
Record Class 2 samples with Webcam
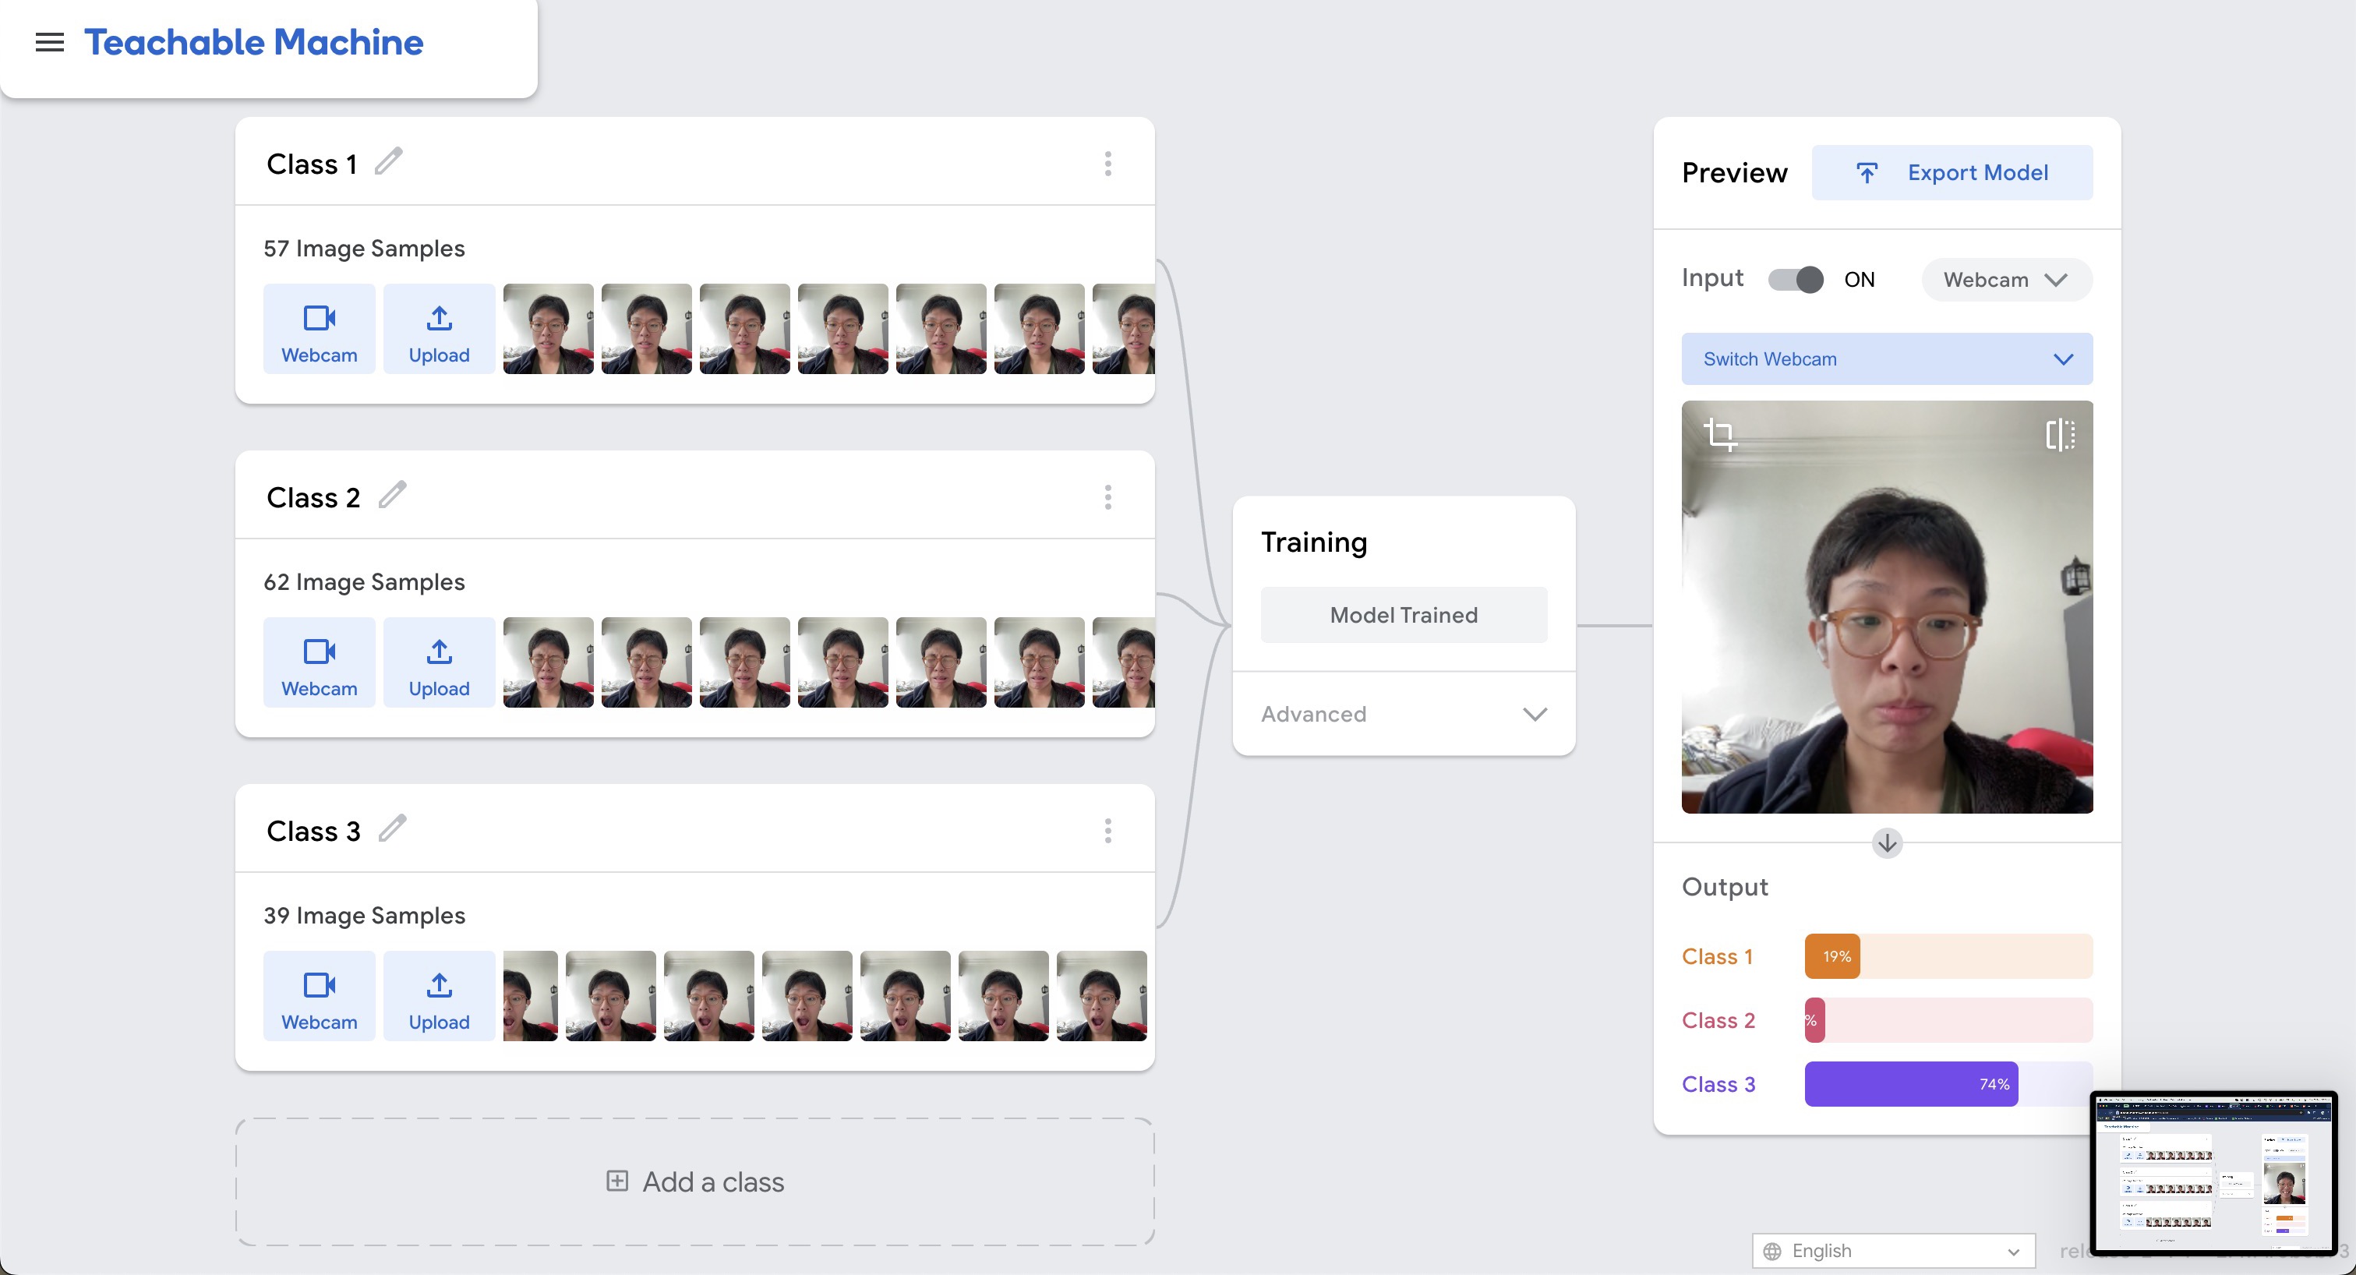[x=320, y=662]
